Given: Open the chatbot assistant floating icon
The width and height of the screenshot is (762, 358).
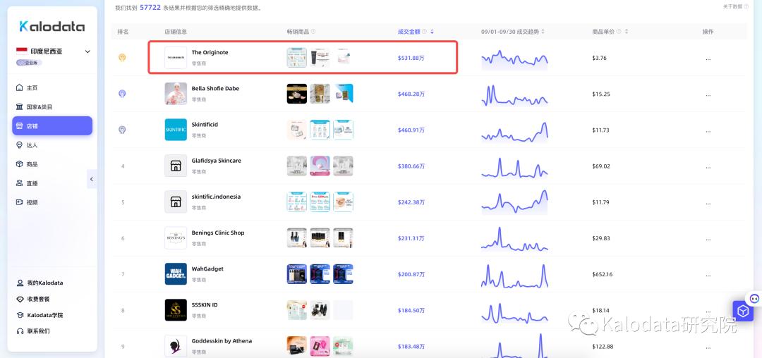Looking at the screenshot, I should coord(754,299).
